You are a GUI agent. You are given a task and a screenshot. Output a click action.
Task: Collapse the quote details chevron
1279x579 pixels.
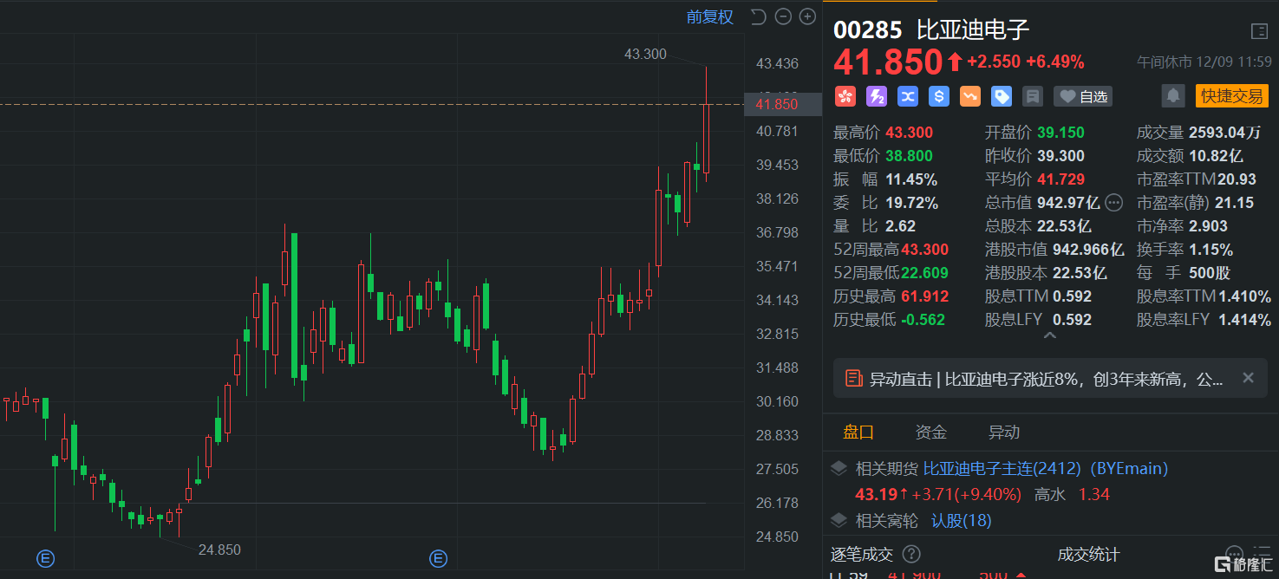[1049, 335]
